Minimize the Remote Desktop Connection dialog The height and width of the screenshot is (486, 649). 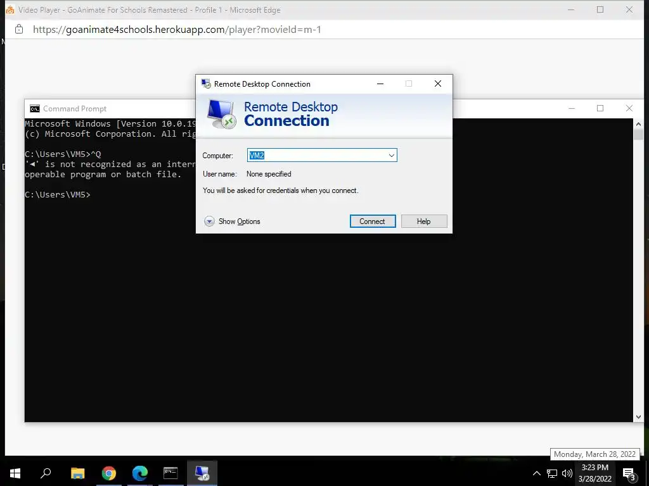[380, 84]
